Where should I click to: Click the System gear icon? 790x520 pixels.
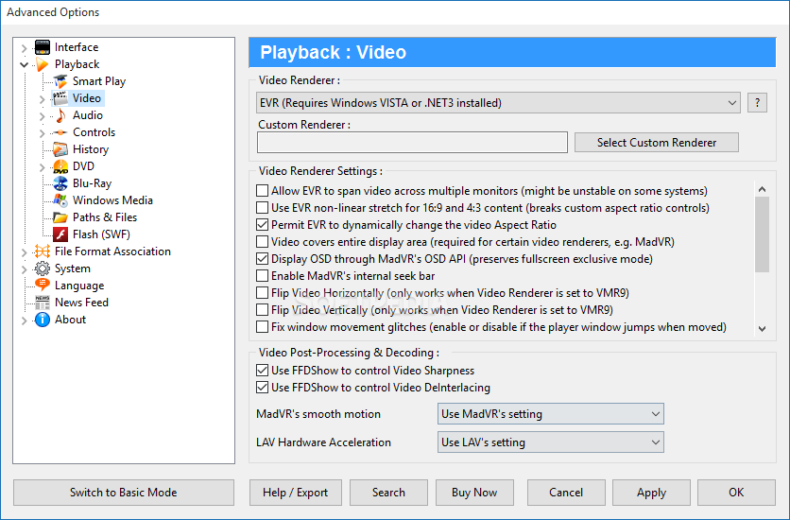click(43, 269)
